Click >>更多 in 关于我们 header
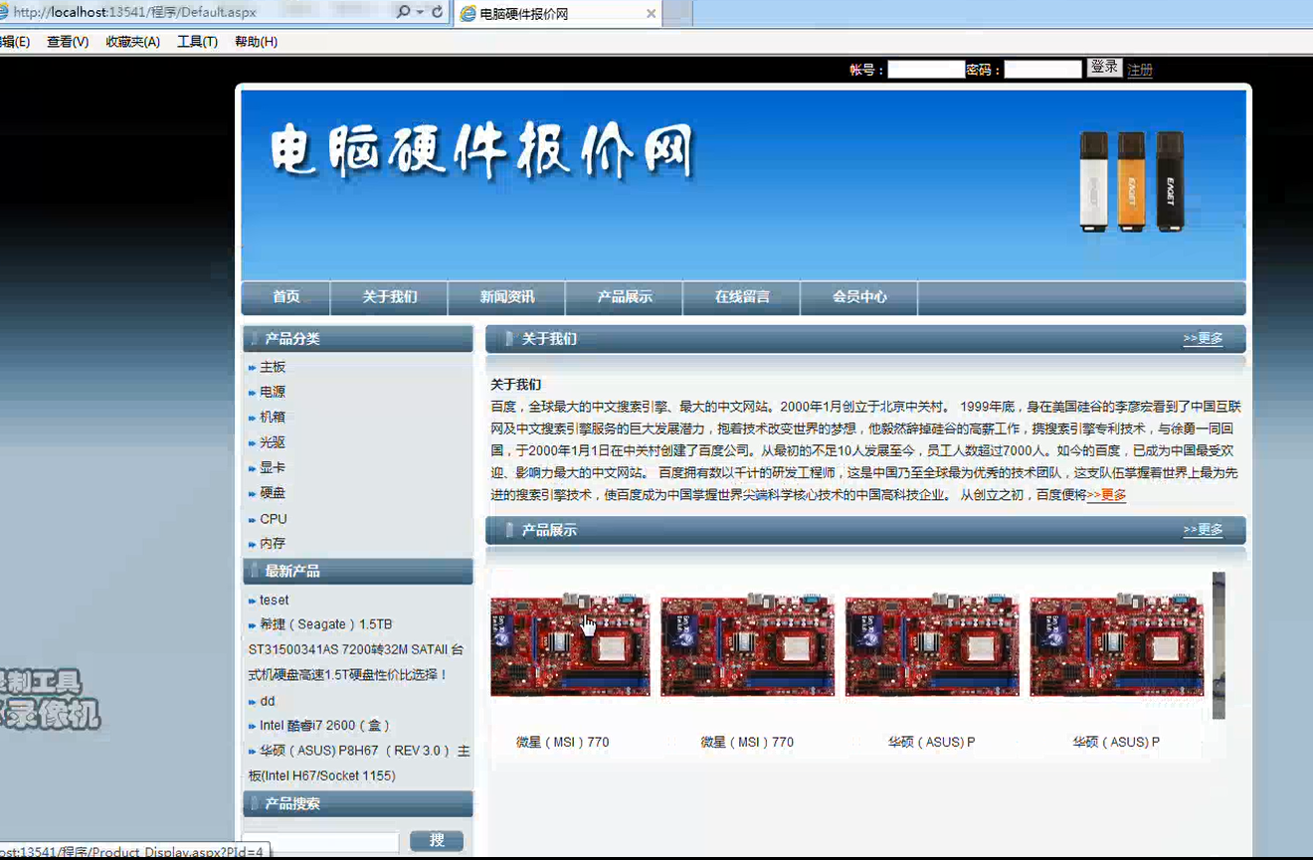This screenshot has width=1313, height=860. (1203, 339)
